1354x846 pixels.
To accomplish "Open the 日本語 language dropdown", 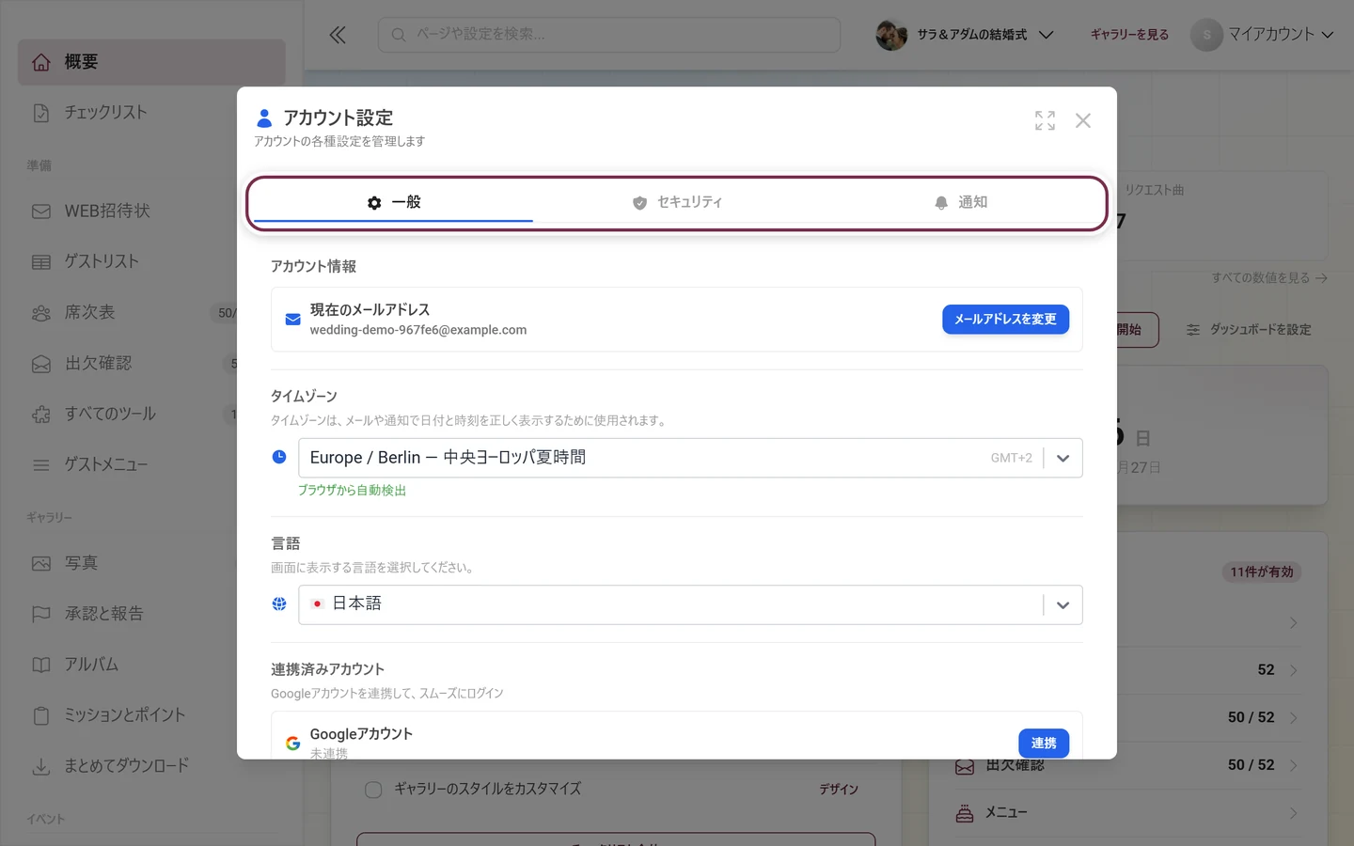I will click(x=690, y=604).
